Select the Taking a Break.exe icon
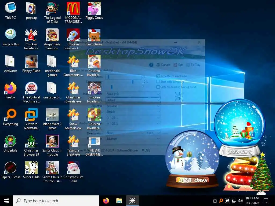Image resolution: width=275 pixels, height=206 pixels. tap(73, 145)
